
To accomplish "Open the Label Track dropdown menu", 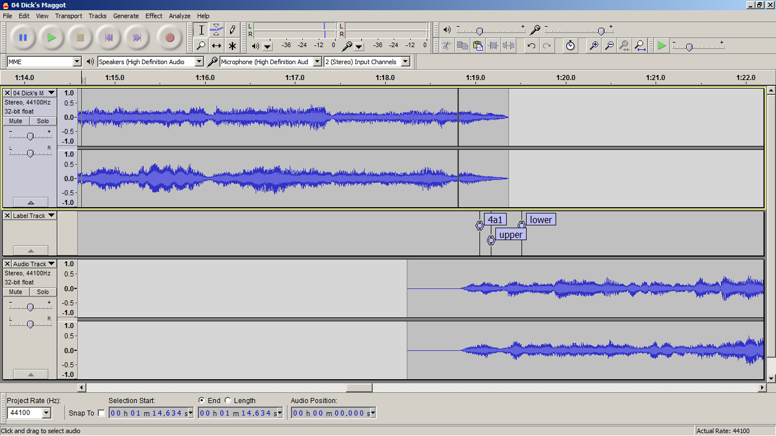I will 52,216.
